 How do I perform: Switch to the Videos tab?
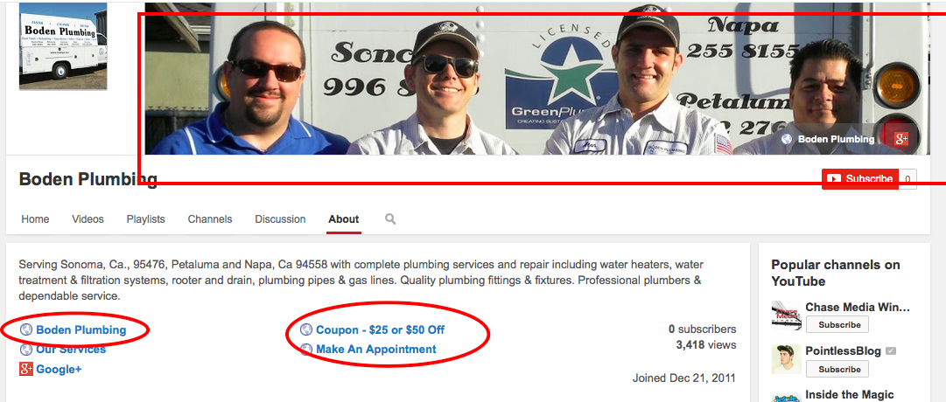(88, 219)
